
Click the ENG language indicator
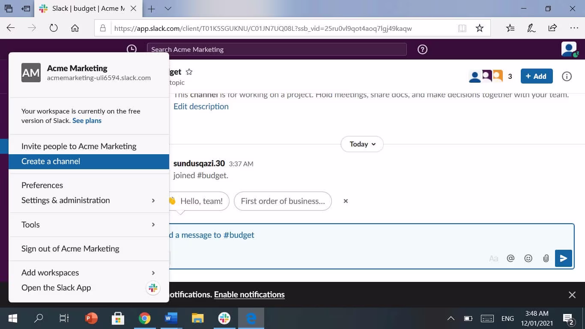point(507,318)
